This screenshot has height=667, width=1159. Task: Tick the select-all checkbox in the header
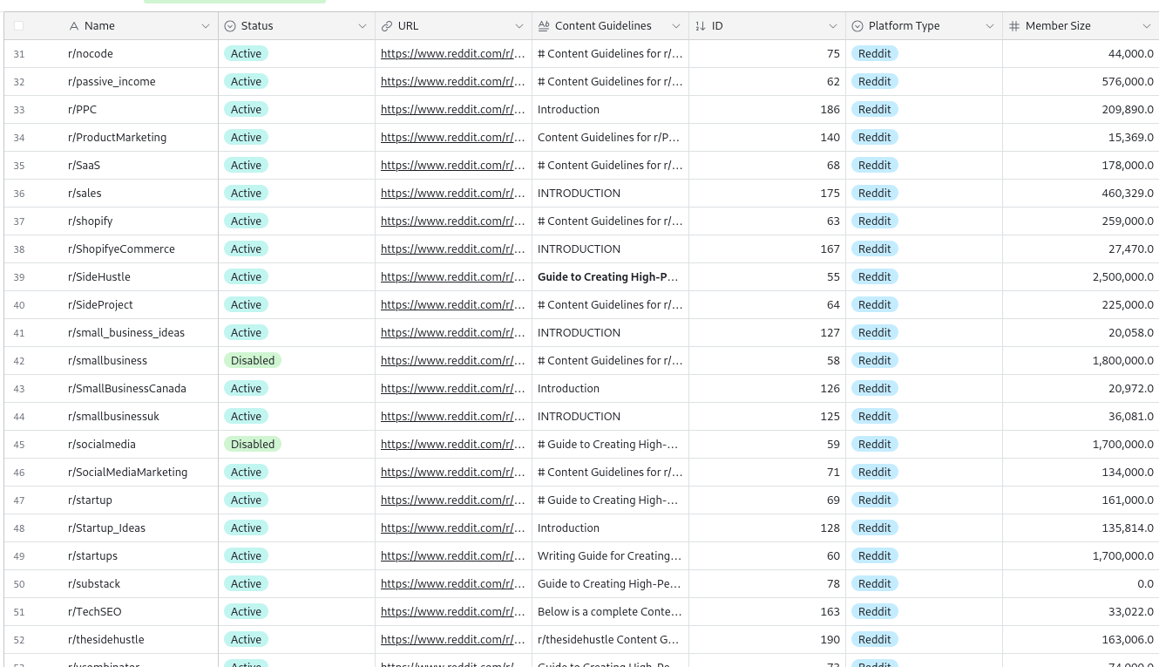19,26
